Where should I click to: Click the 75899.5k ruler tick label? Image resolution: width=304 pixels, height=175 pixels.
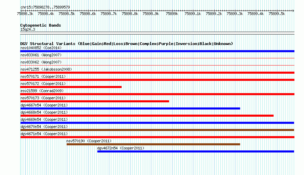[x=277, y=14]
